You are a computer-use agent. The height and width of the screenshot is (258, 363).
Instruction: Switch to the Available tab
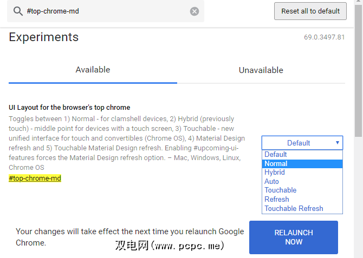pos(93,70)
